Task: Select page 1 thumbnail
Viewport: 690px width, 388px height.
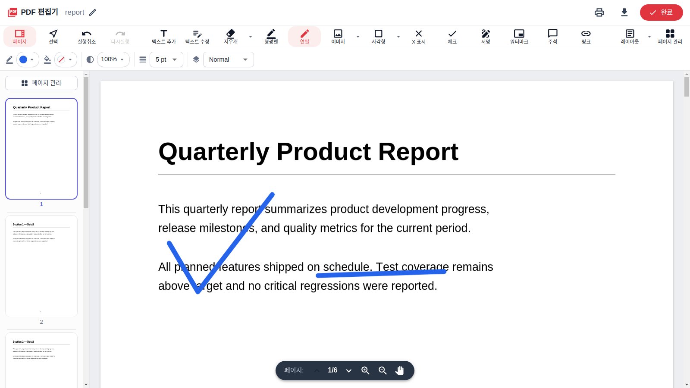Action: click(41, 149)
